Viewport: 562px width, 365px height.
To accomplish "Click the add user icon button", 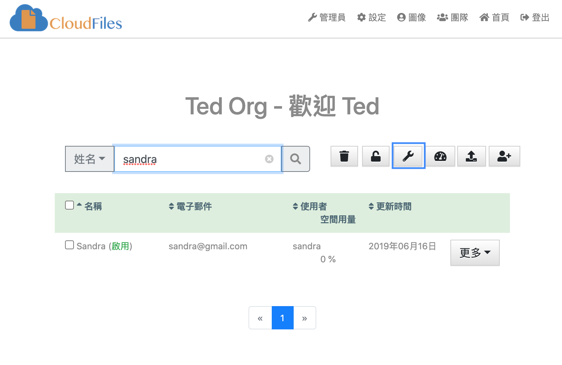I will pos(504,156).
